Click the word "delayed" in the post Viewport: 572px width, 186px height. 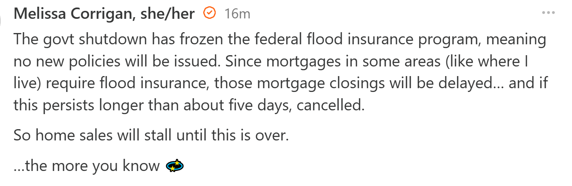(x=472, y=84)
